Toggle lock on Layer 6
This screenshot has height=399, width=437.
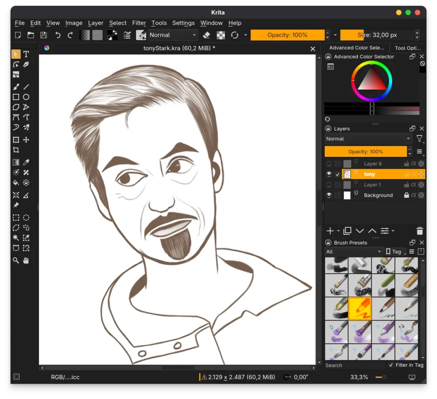tap(407, 164)
